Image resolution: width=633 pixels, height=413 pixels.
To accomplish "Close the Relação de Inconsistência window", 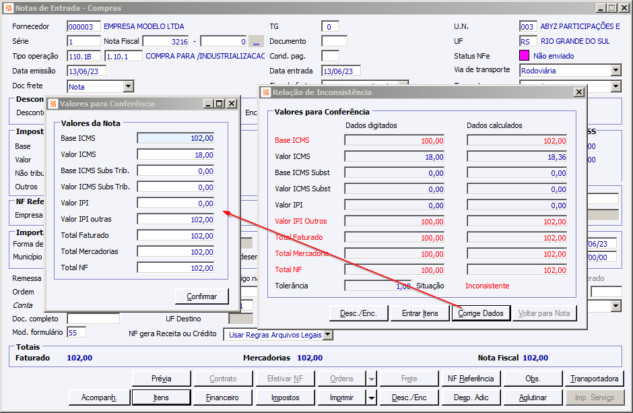I will pos(579,92).
